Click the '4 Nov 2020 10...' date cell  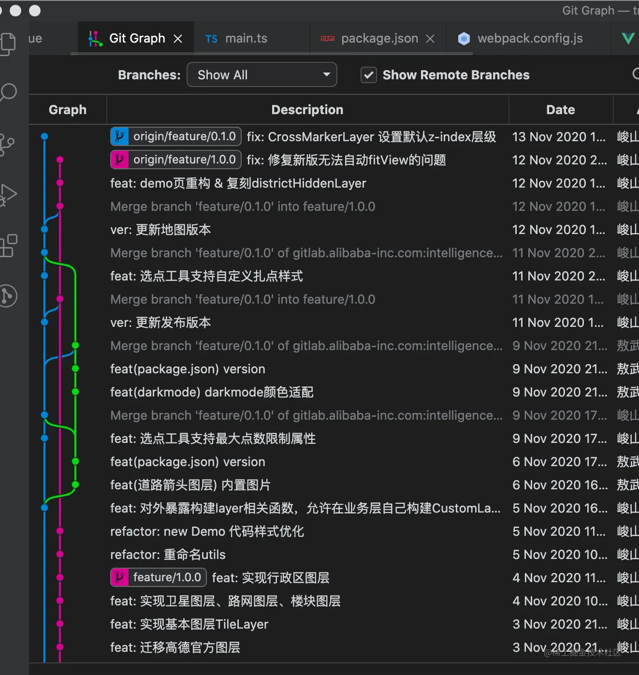click(x=560, y=601)
